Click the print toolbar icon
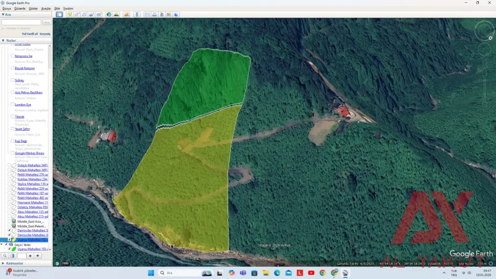Image resolution: width=496 pixels, height=279 pixels. click(155, 14)
